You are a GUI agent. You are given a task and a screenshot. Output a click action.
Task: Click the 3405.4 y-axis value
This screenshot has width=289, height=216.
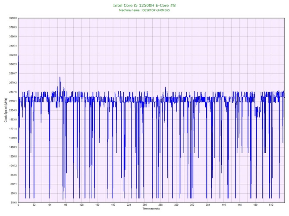pos(13,46)
